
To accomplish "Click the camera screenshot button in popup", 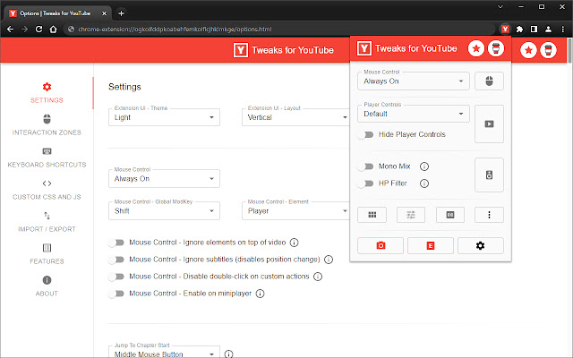I will coord(380,245).
